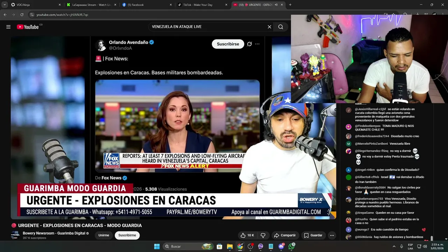Image resolution: width=448 pixels, height=252 pixels.
Task: Click the microphone icon in system tray
Action: coord(401,246)
